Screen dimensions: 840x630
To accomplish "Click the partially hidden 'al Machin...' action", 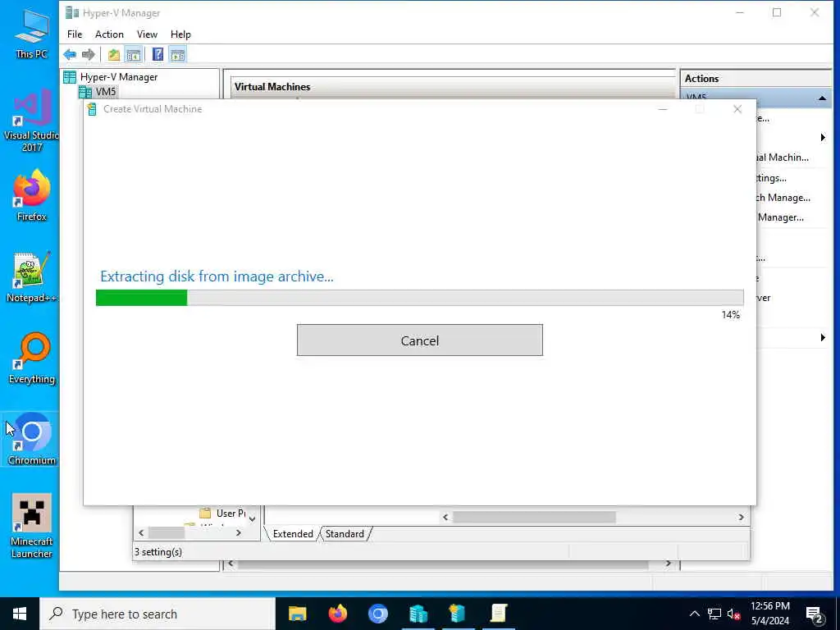I will pyautogui.click(x=783, y=157).
